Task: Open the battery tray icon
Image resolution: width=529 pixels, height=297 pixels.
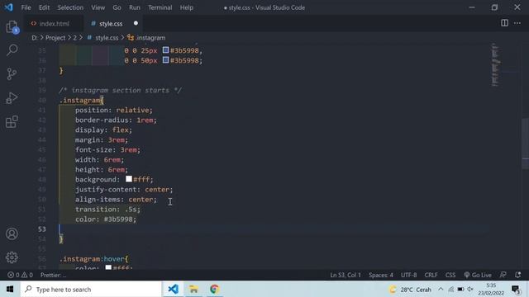Action: click(x=460, y=290)
